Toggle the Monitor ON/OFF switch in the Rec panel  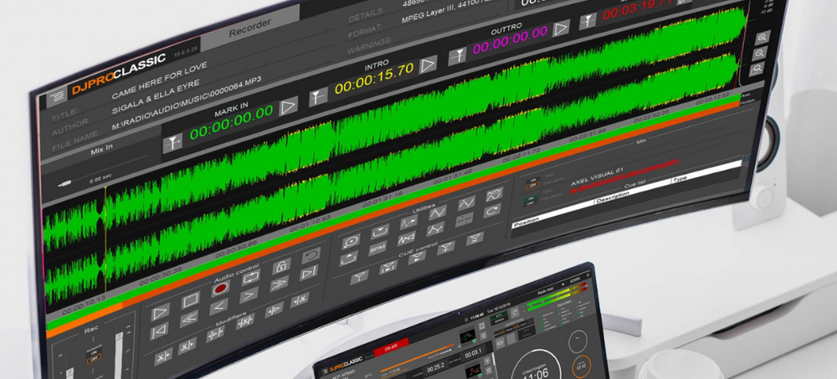point(94,357)
